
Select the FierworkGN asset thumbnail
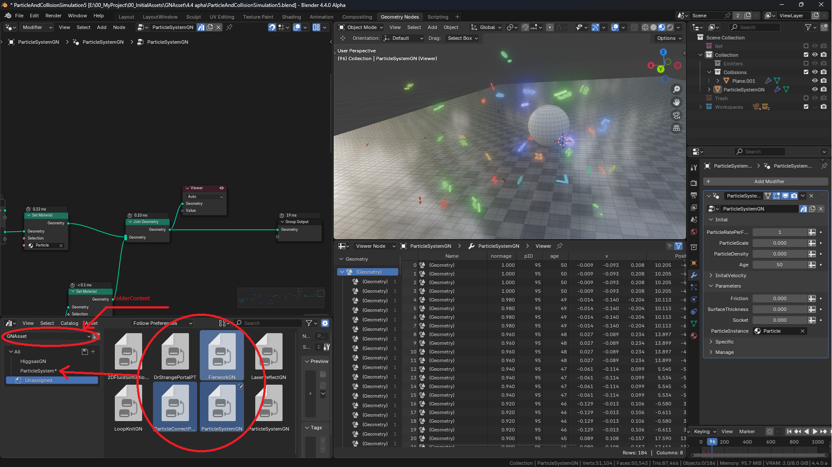tap(222, 356)
